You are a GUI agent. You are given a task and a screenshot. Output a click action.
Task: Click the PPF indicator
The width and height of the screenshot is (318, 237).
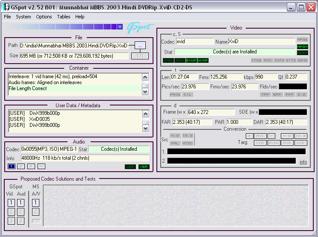pos(289,95)
